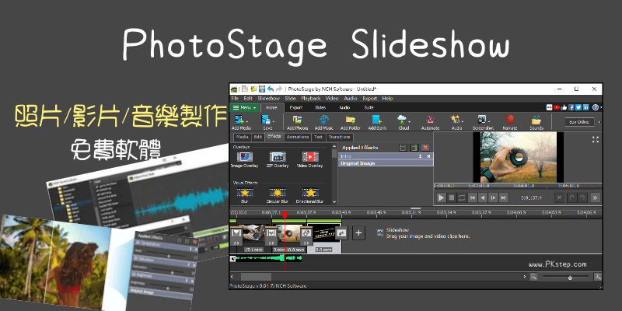Screen dimensions: 622x311
Task: Switch to the Suite ribbon tab
Action: point(369,107)
